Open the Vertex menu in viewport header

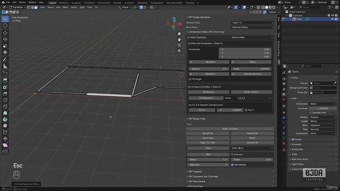74,7
